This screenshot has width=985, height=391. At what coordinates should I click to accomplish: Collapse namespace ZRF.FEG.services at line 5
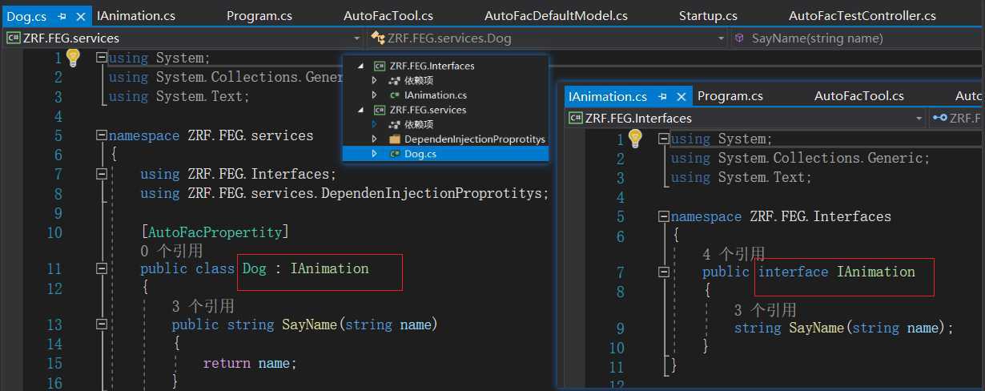pos(101,135)
